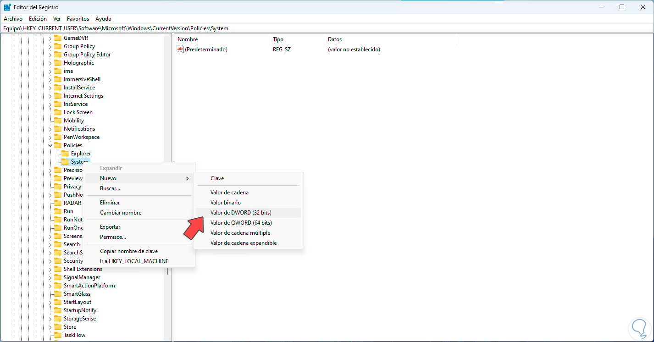Choose Buscar... from the context menu
The image size is (654, 342).
pos(139,188)
